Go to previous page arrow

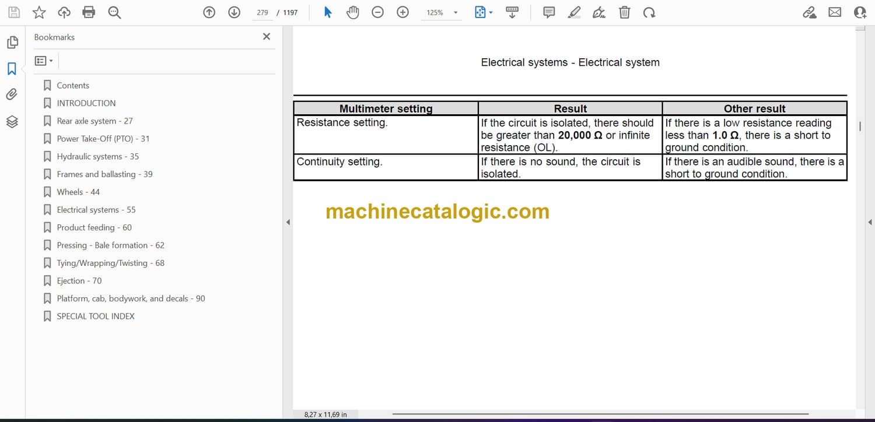click(209, 12)
